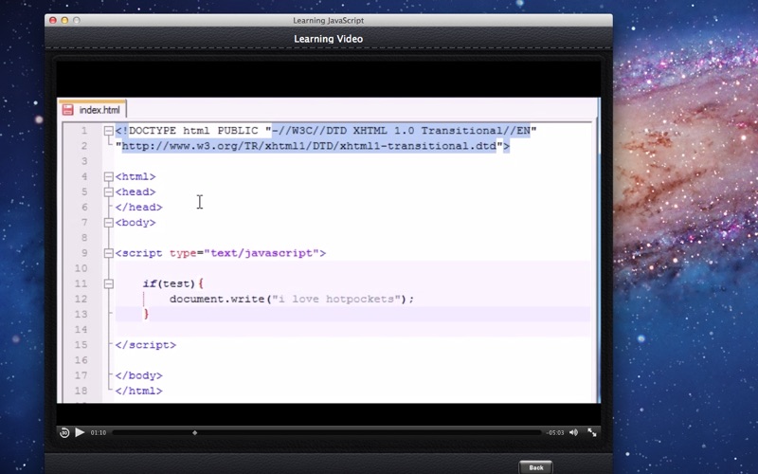
Task: Collapse the if(test) block fold on line 11
Action: pos(109,283)
